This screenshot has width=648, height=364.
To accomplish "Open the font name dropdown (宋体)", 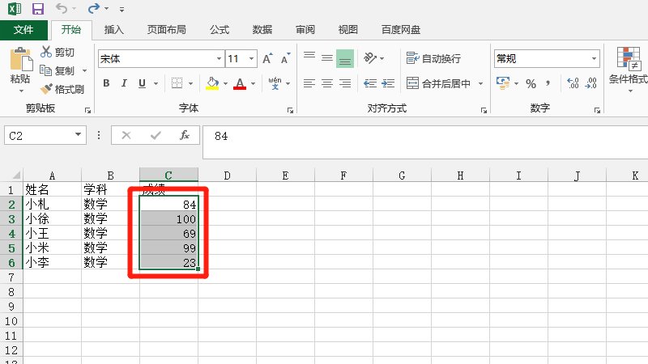I will coord(219,59).
